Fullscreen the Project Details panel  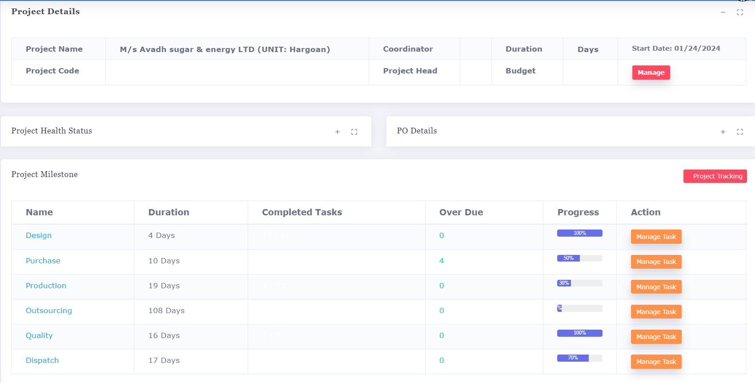click(740, 12)
